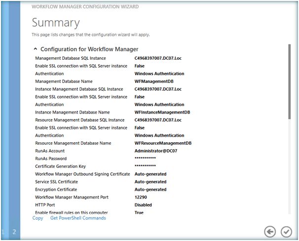Click the back arrow button
Image resolution: width=299 pixels, height=241 pixels.
pyautogui.click(x=270, y=231)
